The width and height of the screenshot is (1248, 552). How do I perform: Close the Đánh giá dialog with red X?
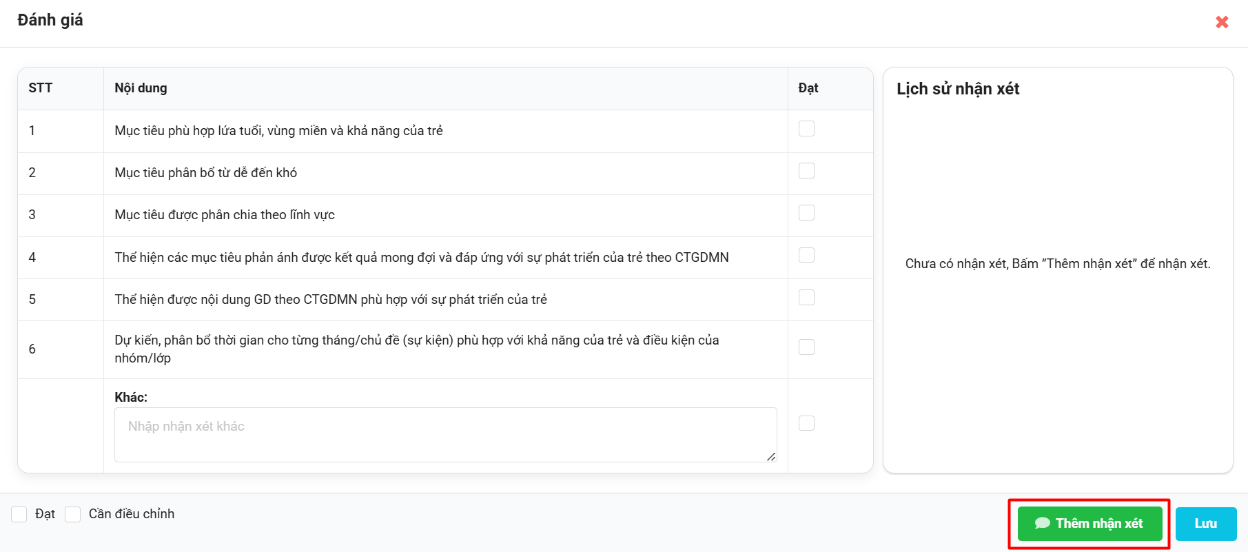[1222, 22]
